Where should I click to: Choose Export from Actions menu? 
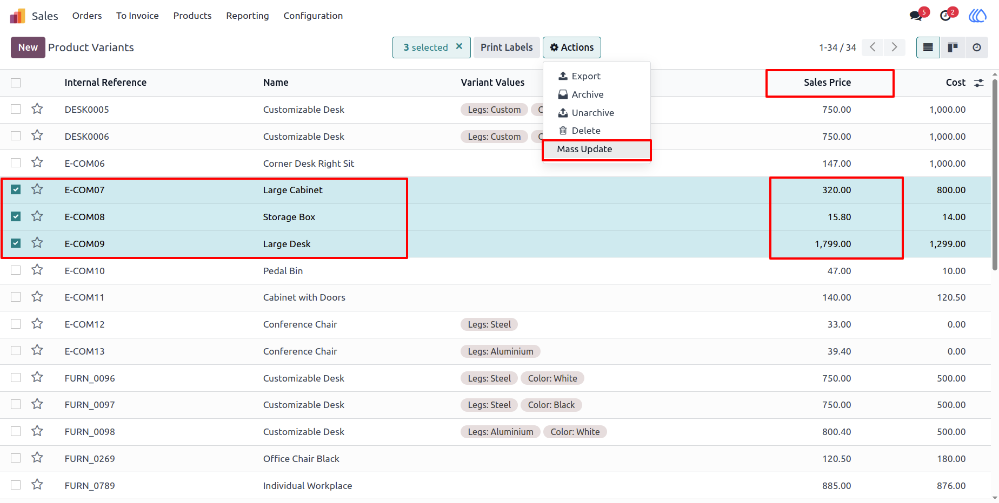pos(597,76)
